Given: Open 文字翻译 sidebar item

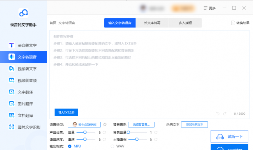Looking at the screenshot, I should pyautogui.click(x=23, y=92).
